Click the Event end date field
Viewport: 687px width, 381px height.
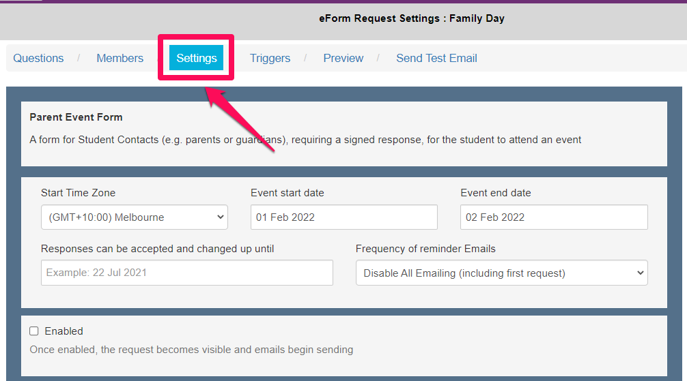tap(553, 217)
